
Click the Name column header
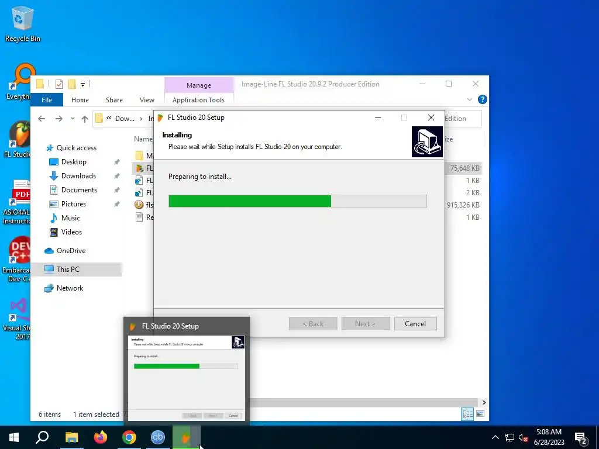pyautogui.click(x=143, y=139)
